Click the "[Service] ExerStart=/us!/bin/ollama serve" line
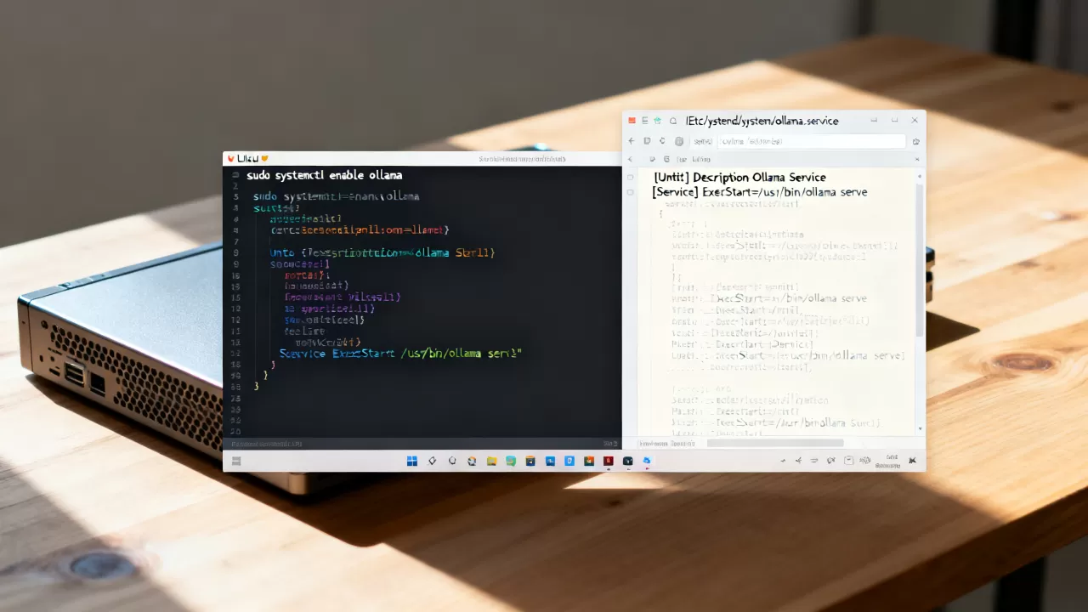This screenshot has width=1088, height=612. pos(760,192)
